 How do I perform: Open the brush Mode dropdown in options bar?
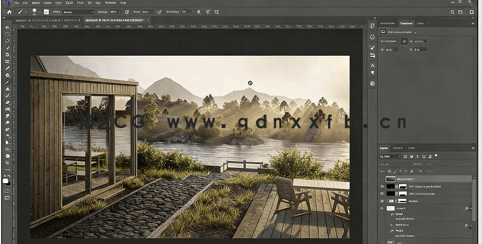pyautogui.click(x=78, y=12)
